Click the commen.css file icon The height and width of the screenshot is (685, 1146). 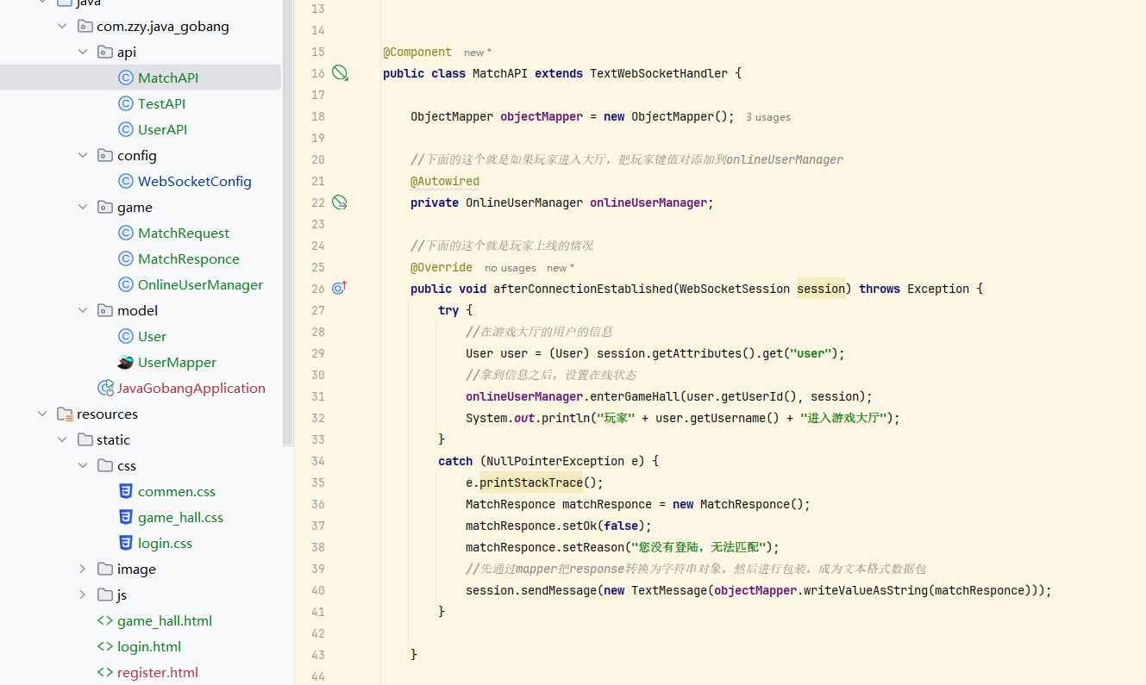(125, 491)
